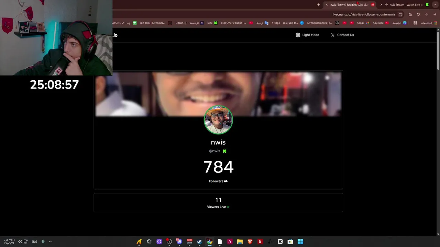
Task: Click the purple circle app taskbar icon
Action: click(159, 242)
